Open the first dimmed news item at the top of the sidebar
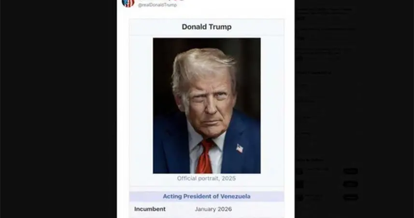The width and height of the screenshot is (414, 218). click(324, 14)
